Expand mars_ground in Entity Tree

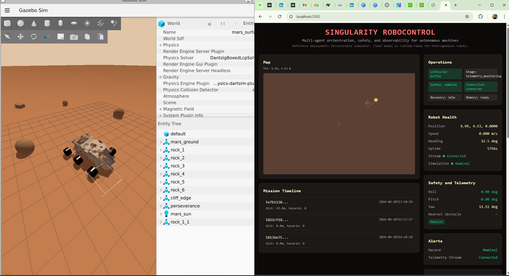pos(161,142)
